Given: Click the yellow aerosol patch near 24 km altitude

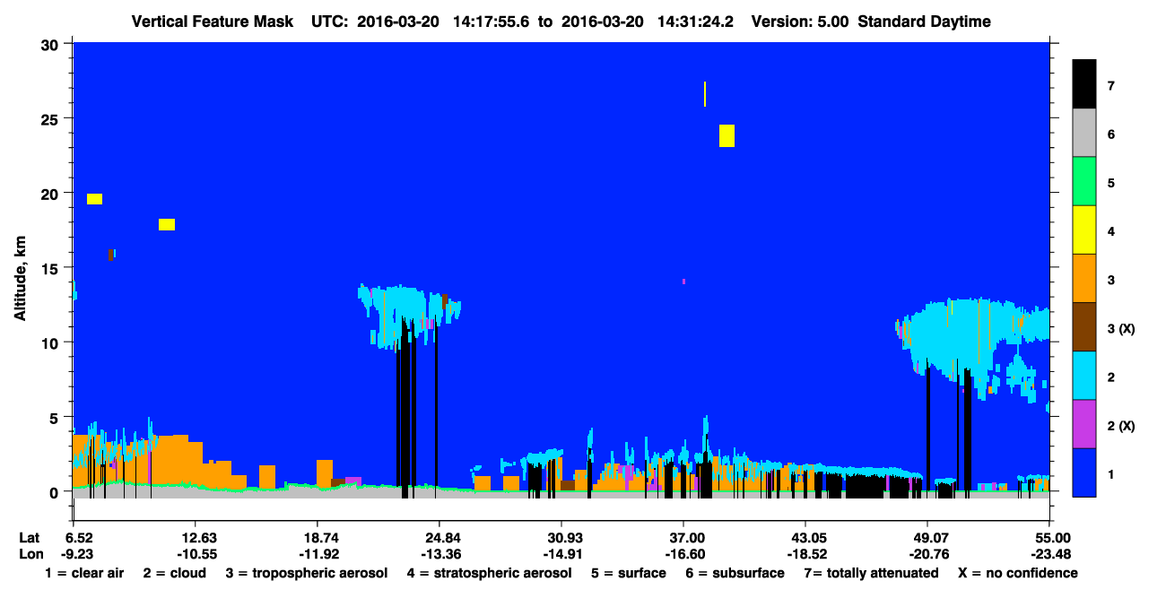Looking at the screenshot, I should tap(727, 135).
